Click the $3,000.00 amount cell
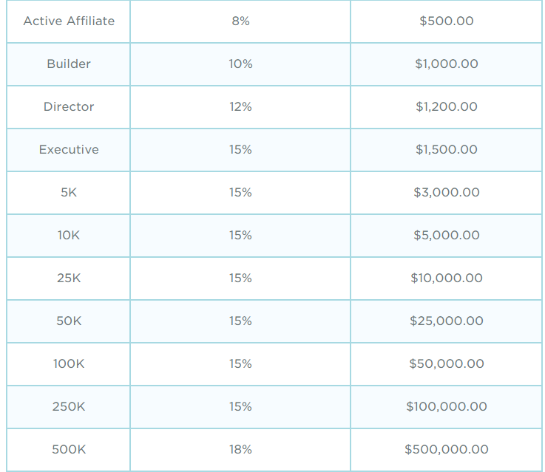The image size is (545, 472). 447,193
